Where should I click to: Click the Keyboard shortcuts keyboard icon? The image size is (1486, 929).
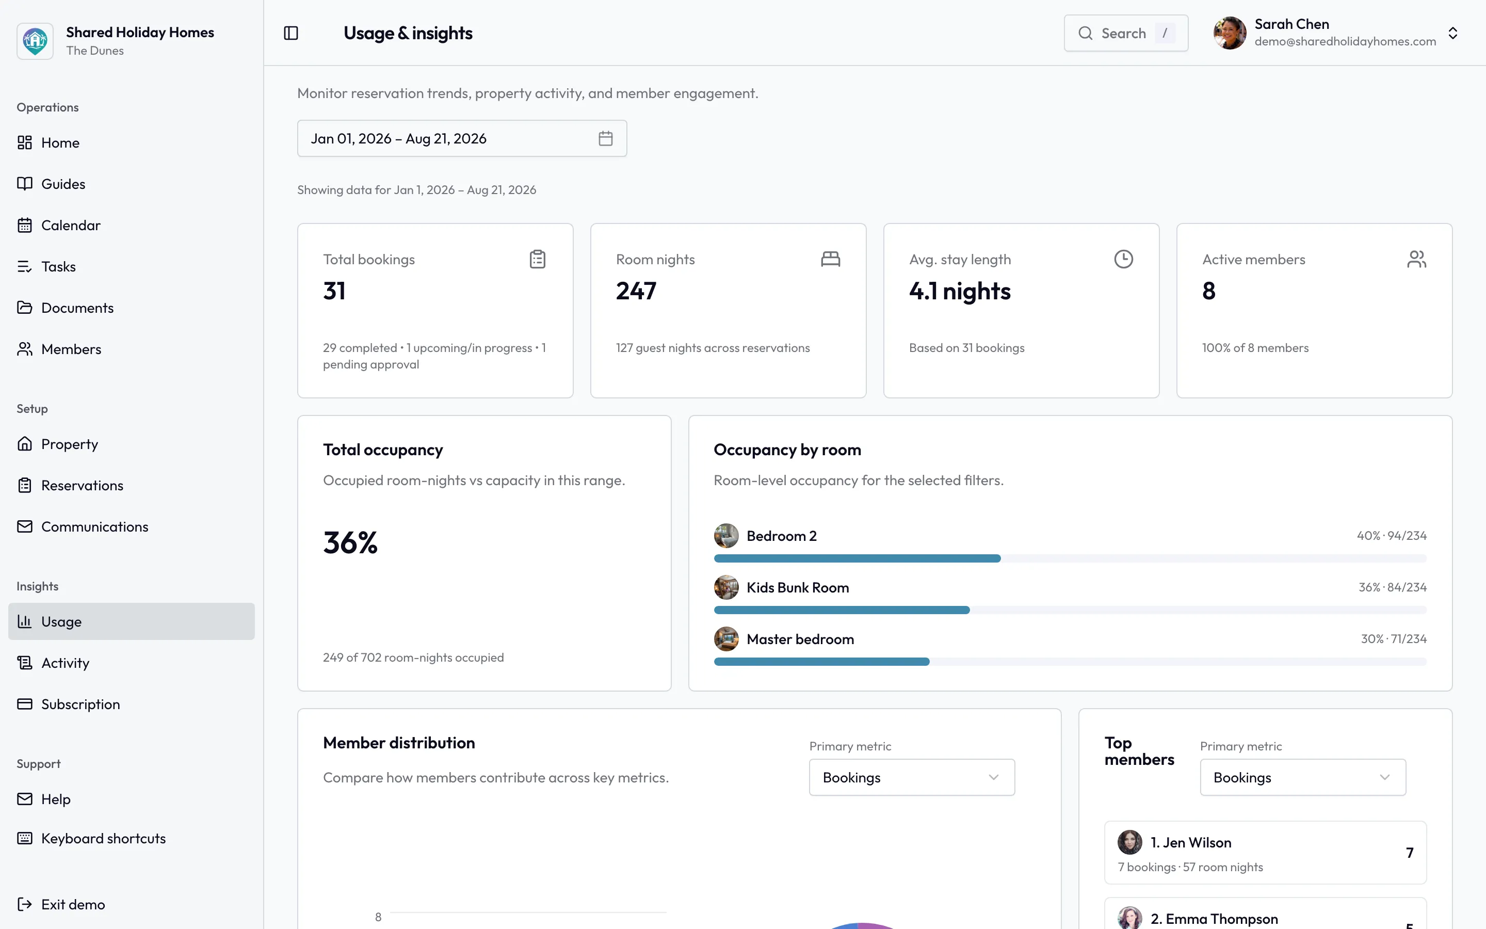(25, 838)
